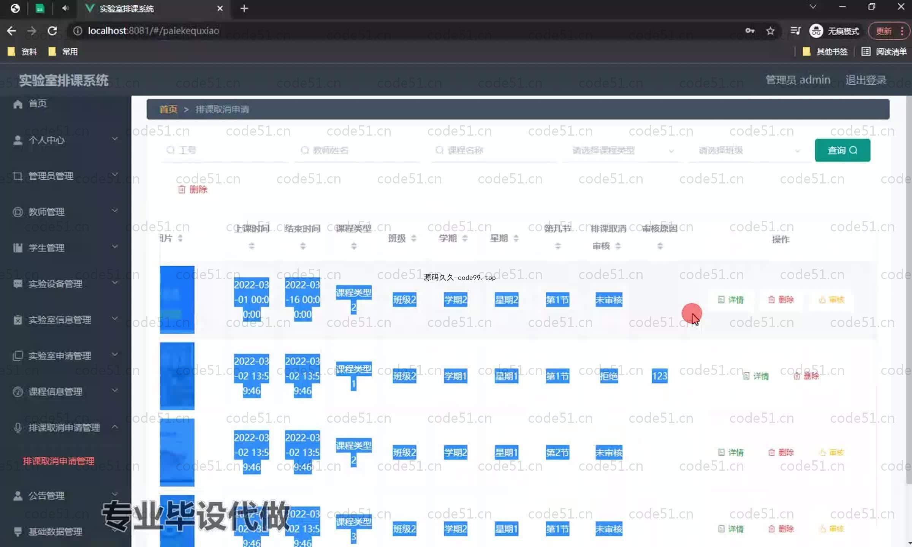The image size is (912, 547).
Task: Reload the page with the refresh icon
Action: pyautogui.click(x=52, y=31)
